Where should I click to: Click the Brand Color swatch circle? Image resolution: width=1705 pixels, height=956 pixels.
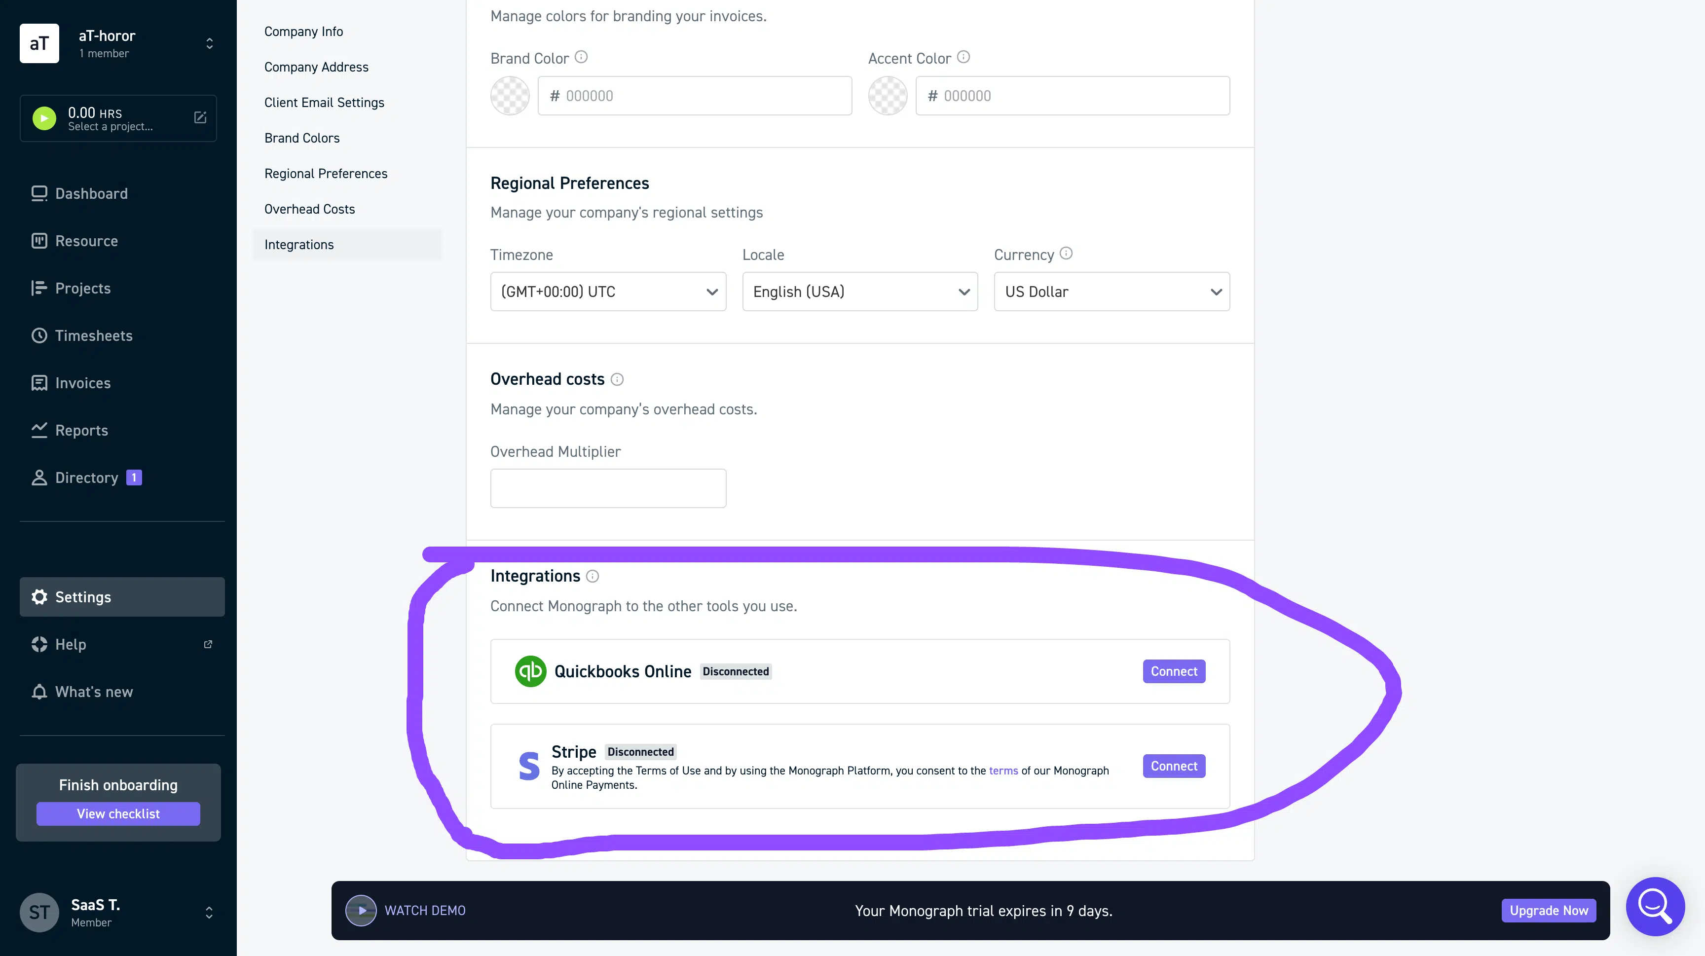click(x=510, y=96)
